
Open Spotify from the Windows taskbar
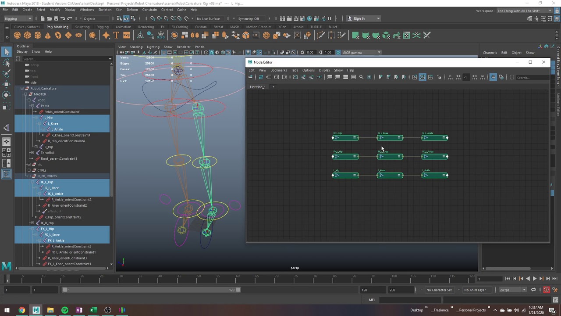click(x=65, y=310)
